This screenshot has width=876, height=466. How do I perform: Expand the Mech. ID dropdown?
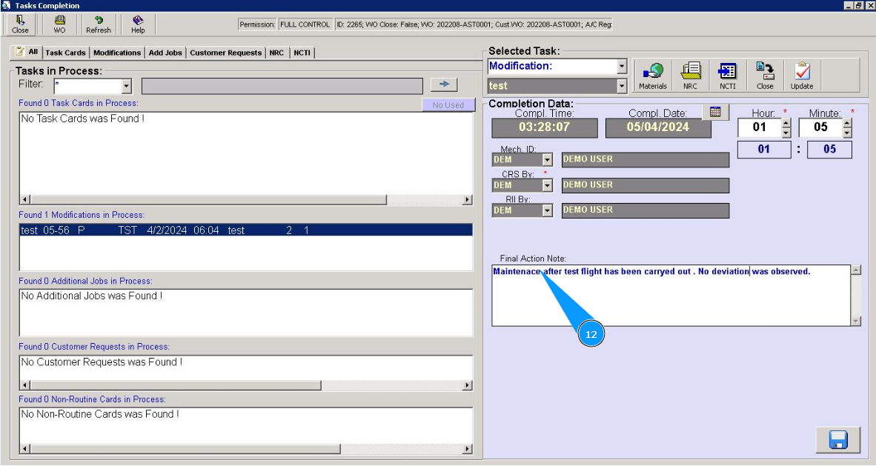(x=548, y=160)
